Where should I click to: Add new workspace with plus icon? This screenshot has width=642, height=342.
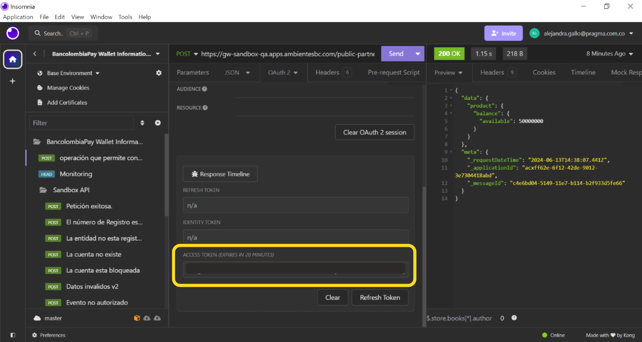point(13,81)
